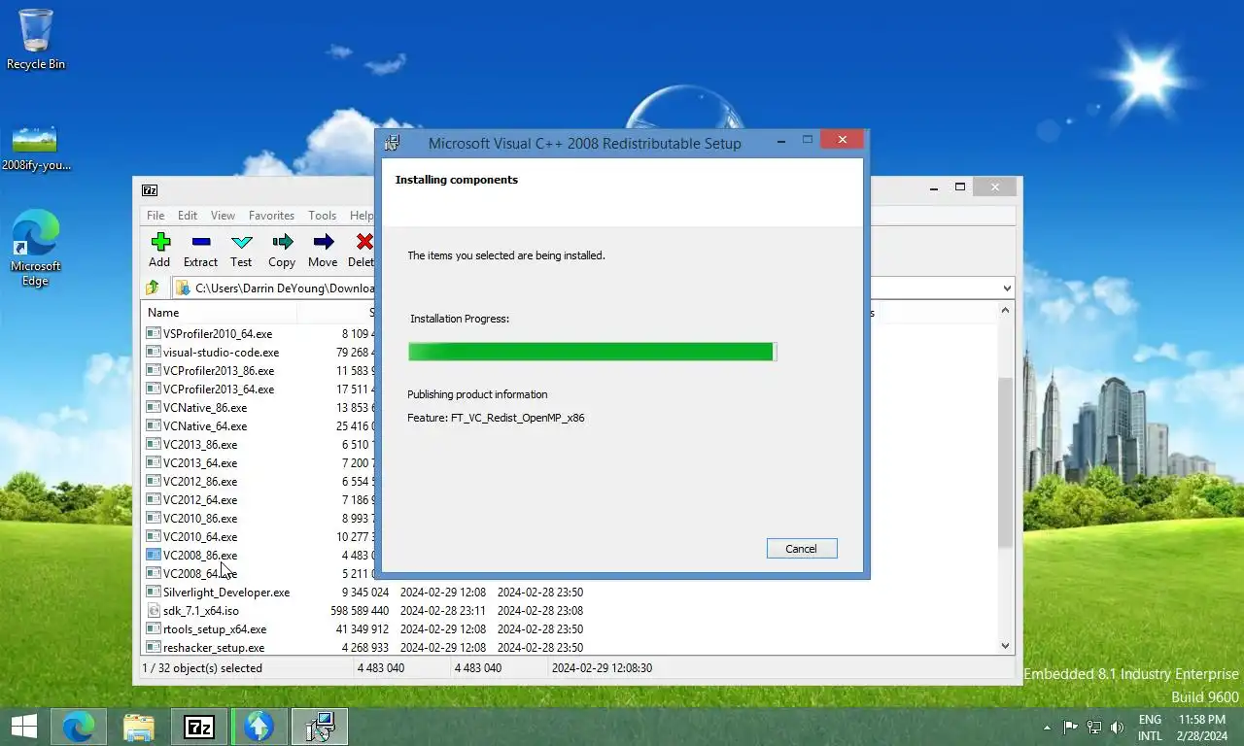Select visual-studio-code.exe in the list
This screenshot has height=746, width=1244.
coord(221,352)
